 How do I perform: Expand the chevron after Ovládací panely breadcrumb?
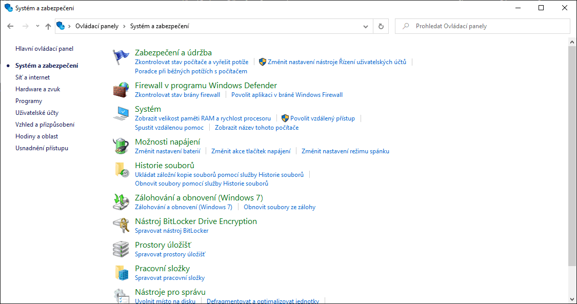(124, 26)
